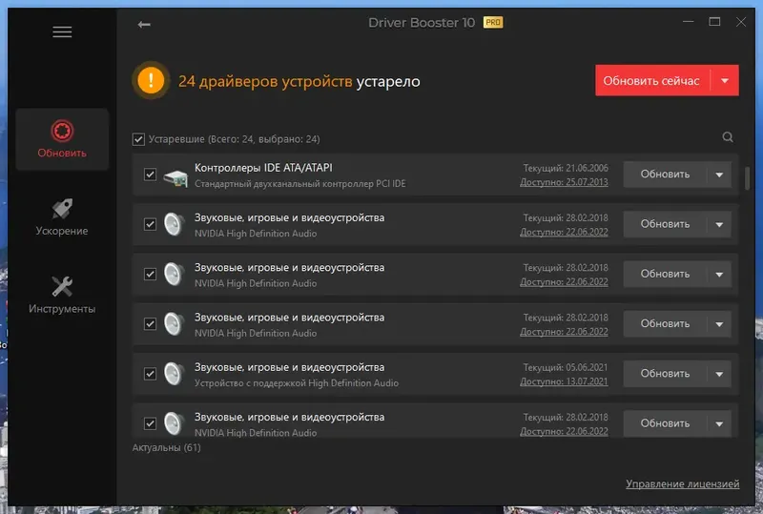The image size is (763, 514).
Task: Expand the Актуальны (61) section
Action: pos(166,447)
